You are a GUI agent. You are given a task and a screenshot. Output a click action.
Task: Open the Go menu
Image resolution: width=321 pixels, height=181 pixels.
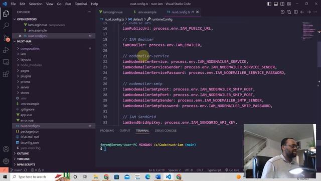(x=59, y=4)
